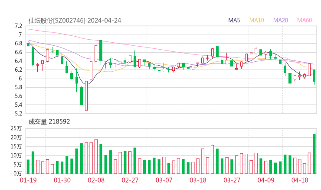Click the 成交量 218592 volume label

pos(49,122)
